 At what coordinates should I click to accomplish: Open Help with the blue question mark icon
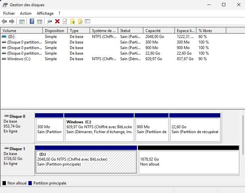tap(32, 21)
